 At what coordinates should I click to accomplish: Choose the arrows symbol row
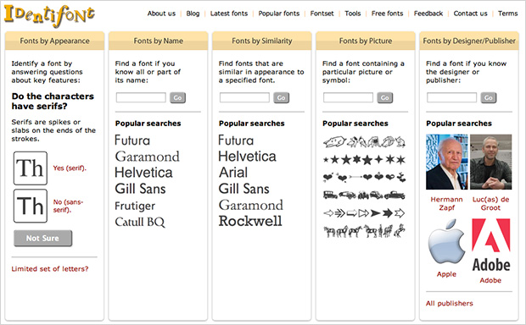click(x=364, y=213)
